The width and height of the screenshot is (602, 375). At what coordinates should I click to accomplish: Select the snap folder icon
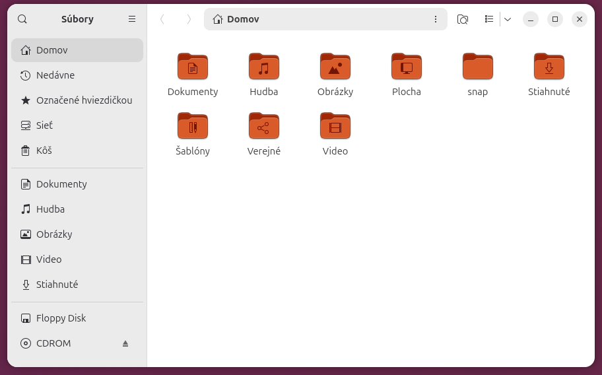coord(478,67)
